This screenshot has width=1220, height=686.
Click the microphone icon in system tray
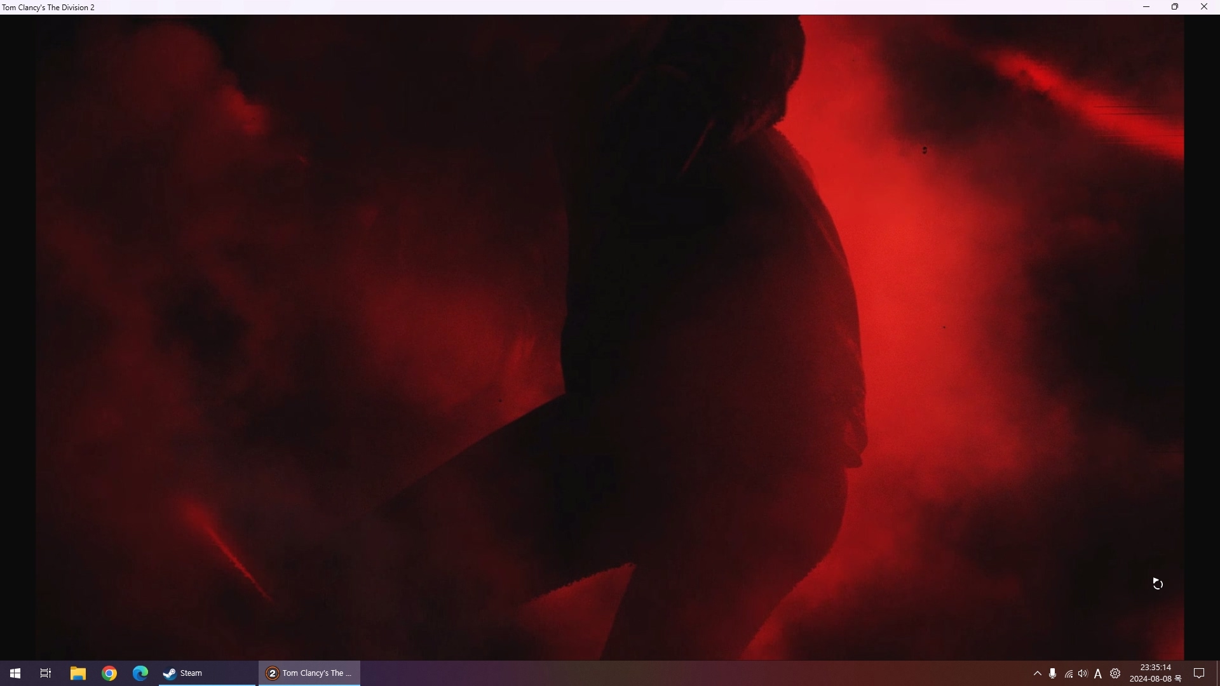click(x=1053, y=673)
